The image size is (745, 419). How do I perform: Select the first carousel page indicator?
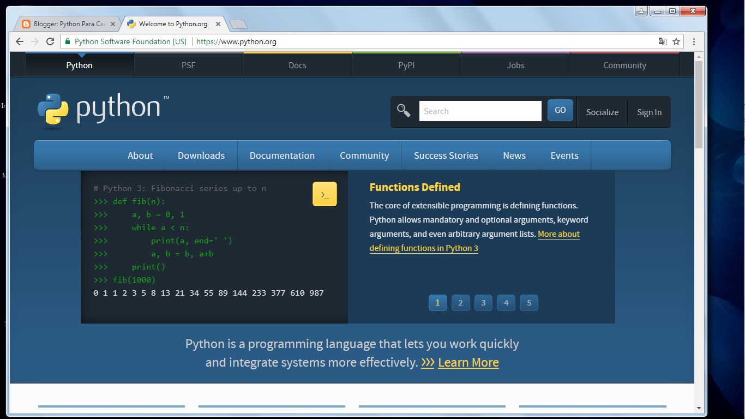[437, 302]
